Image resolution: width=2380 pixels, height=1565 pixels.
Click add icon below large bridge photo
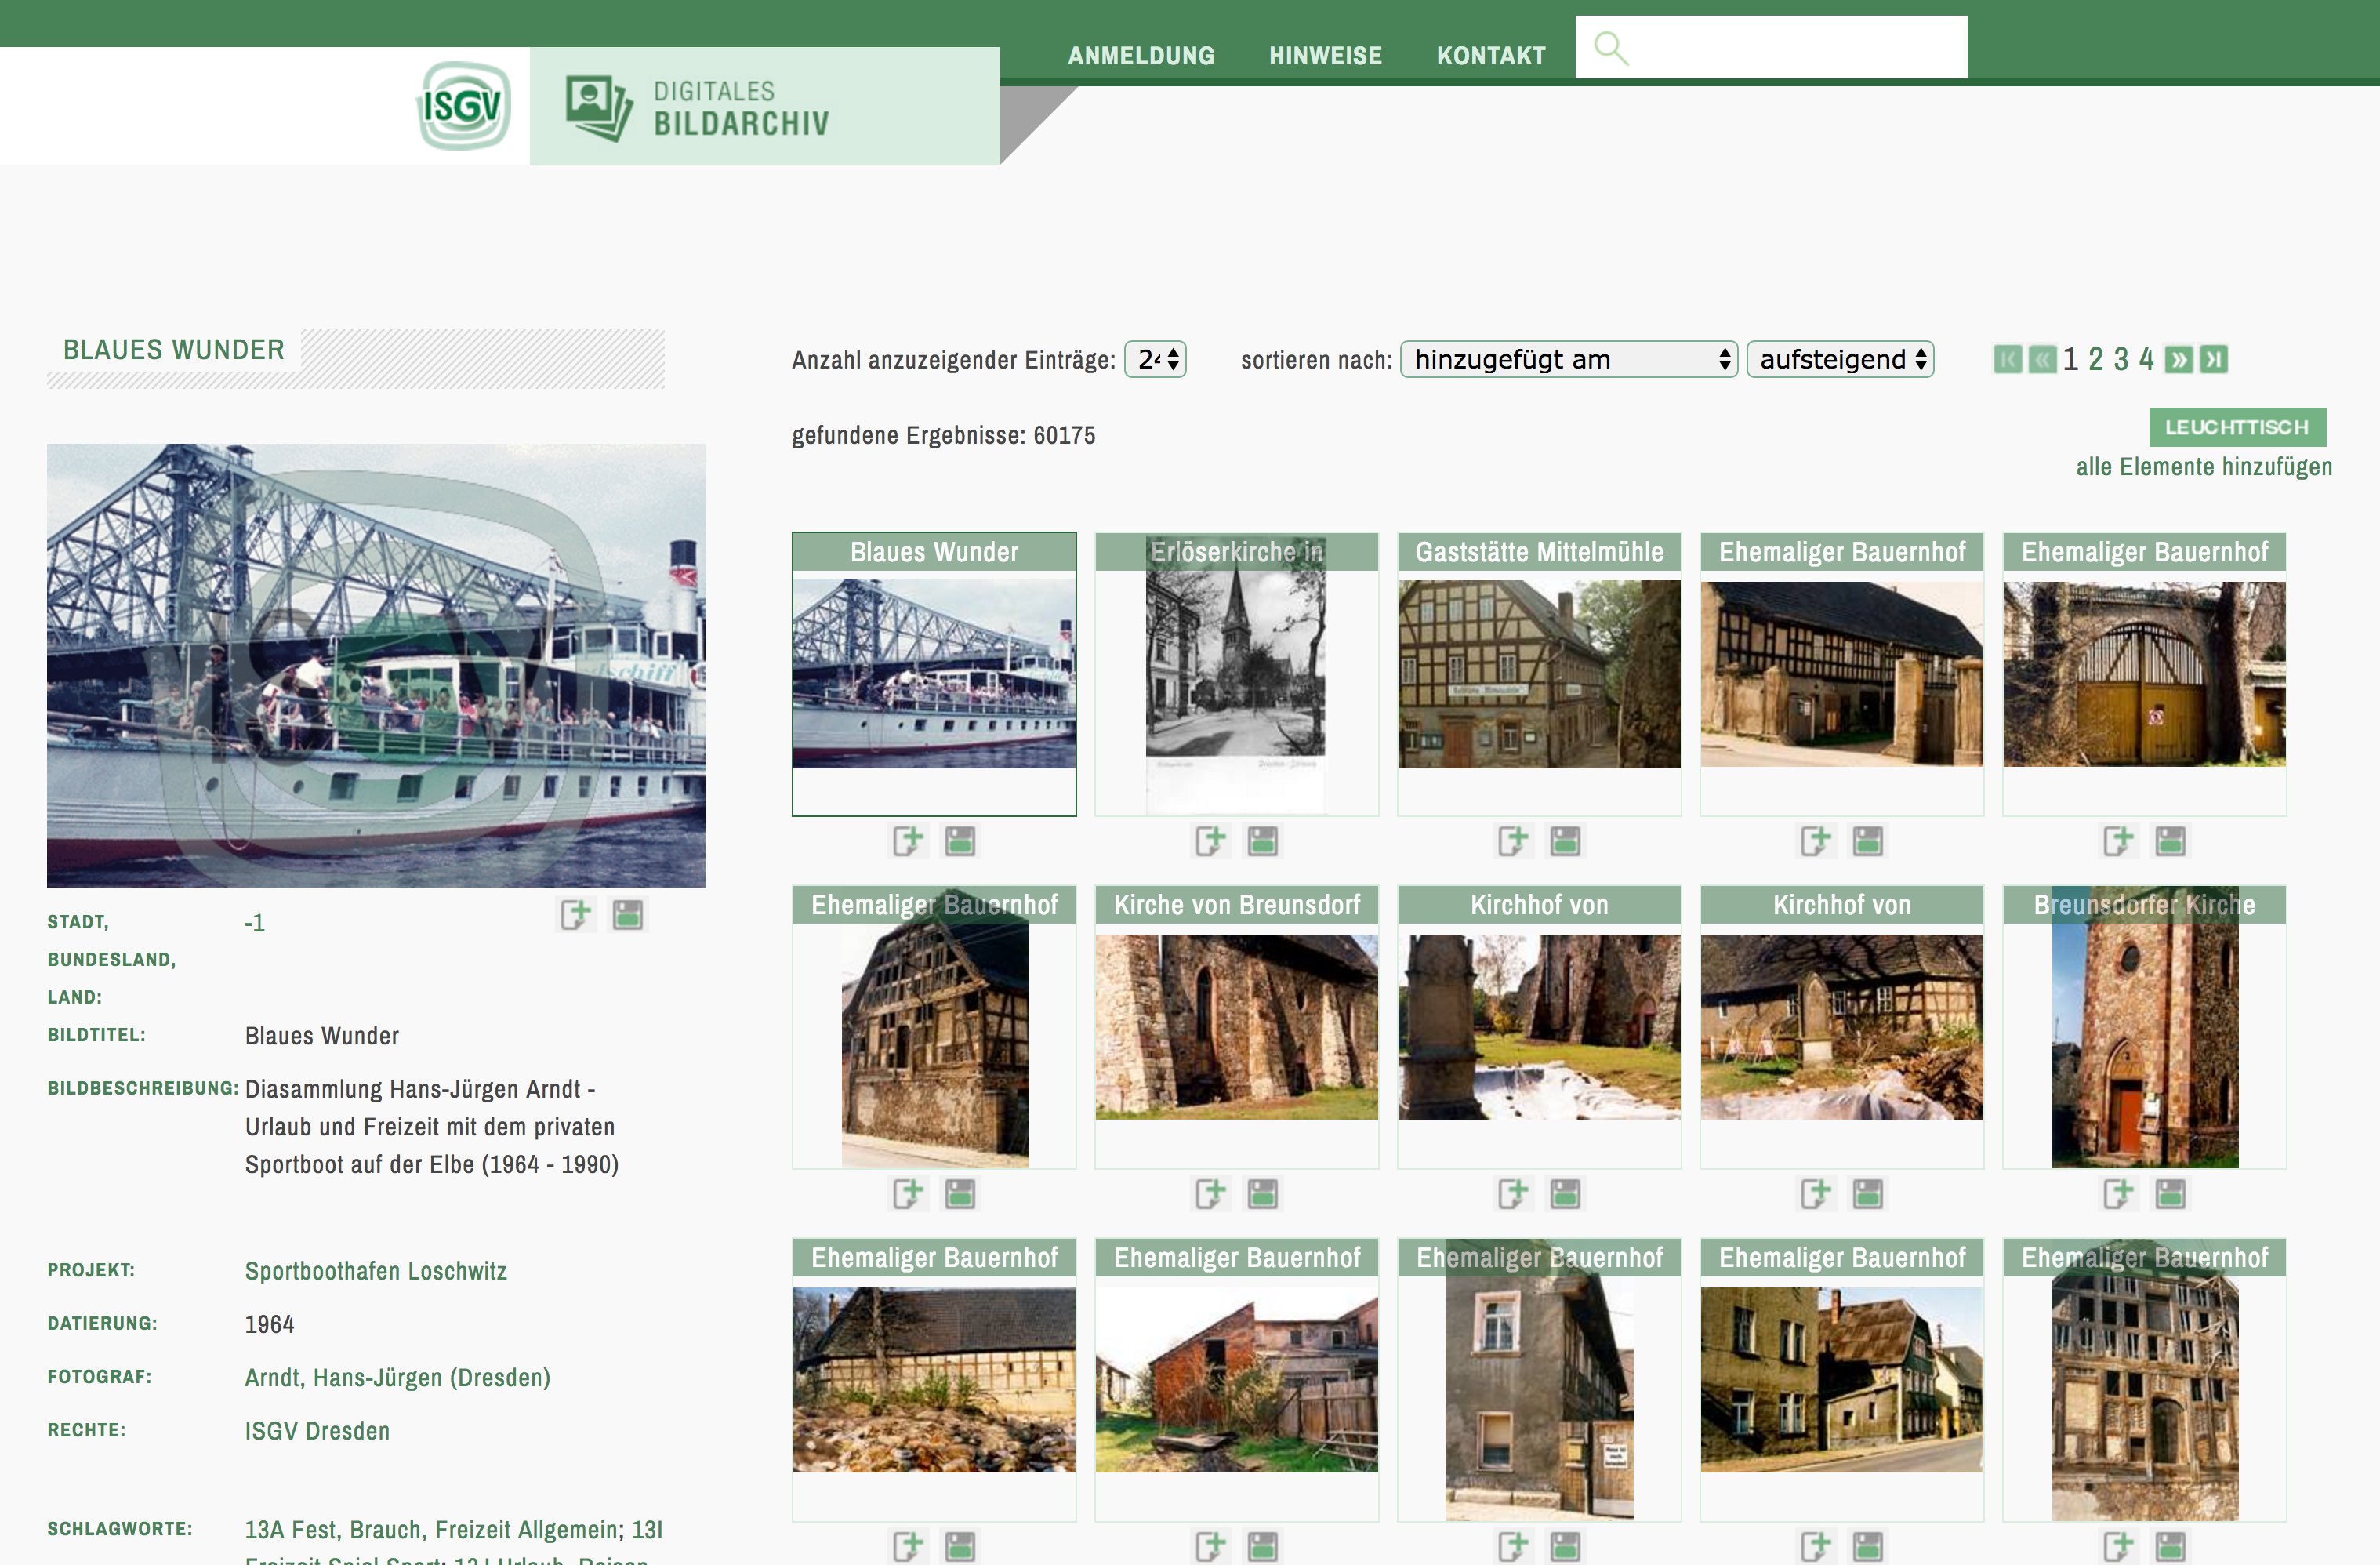(x=576, y=914)
